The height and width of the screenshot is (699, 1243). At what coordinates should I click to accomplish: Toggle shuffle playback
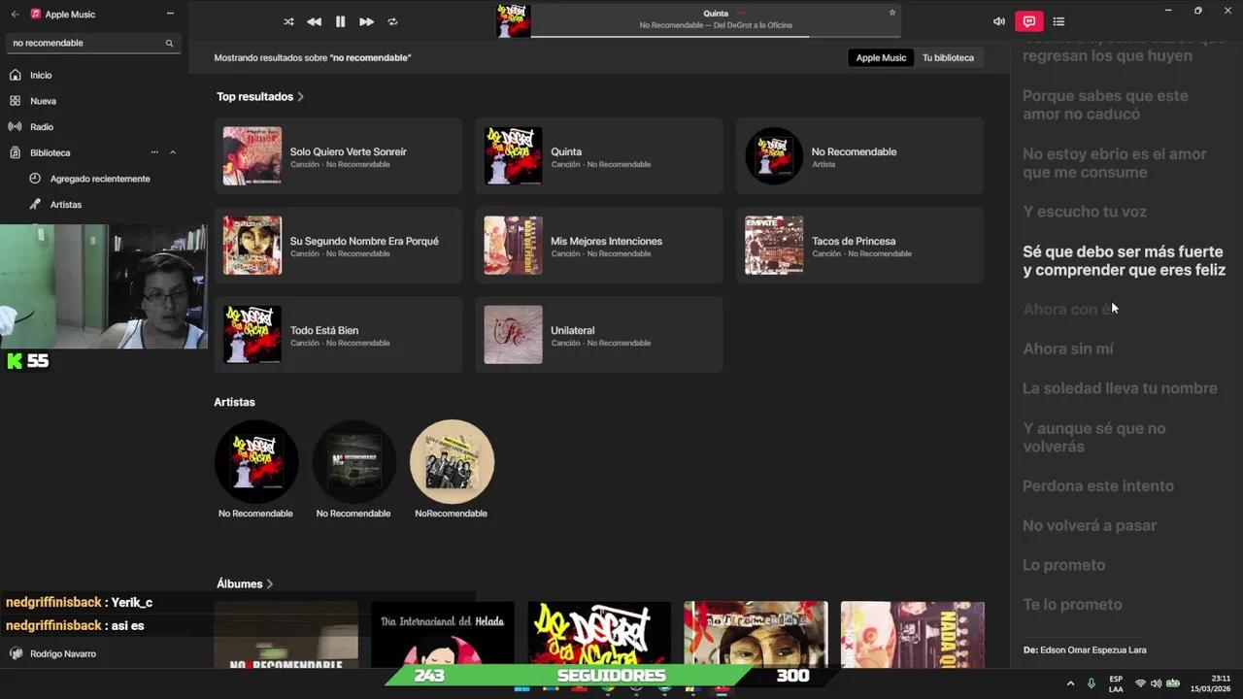288,21
